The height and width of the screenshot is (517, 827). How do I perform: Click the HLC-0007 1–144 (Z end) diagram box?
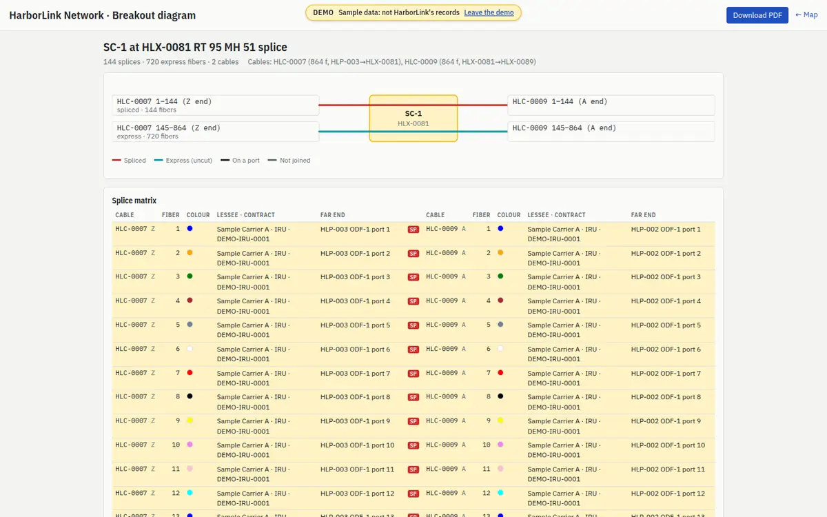coord(216,105)
